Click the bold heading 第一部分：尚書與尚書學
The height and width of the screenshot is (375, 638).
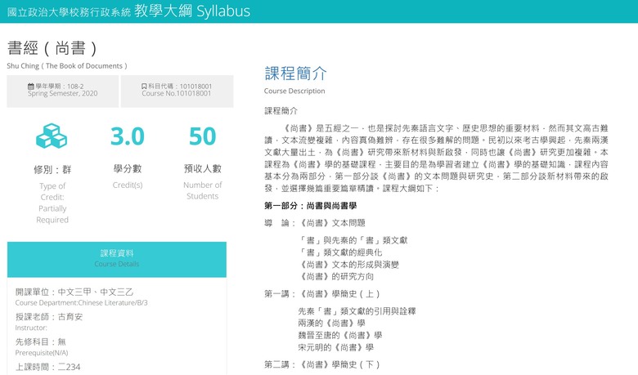pos(311,206)
